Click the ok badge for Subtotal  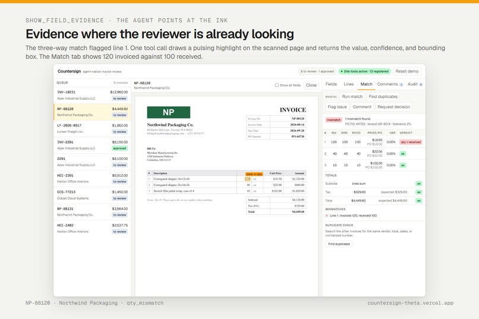tap(419, 184)
